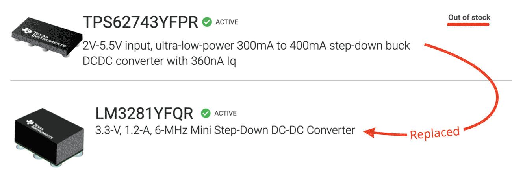Click the Out of stock status label
This screenshot has width=512, height=175.
469,17
